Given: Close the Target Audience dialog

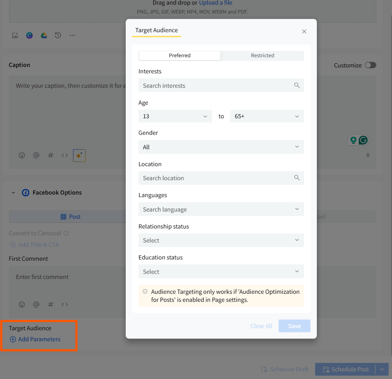Looking at the screenshot, I should 304,31.
